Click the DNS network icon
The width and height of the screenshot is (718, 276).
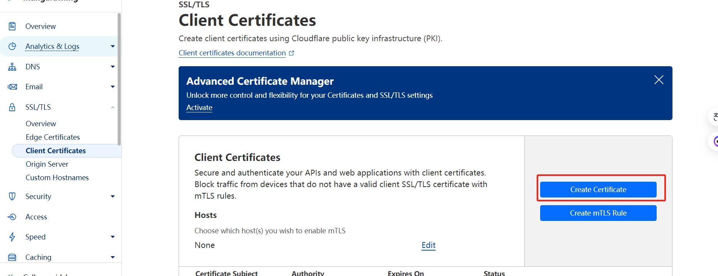click(x=12, y=67)
